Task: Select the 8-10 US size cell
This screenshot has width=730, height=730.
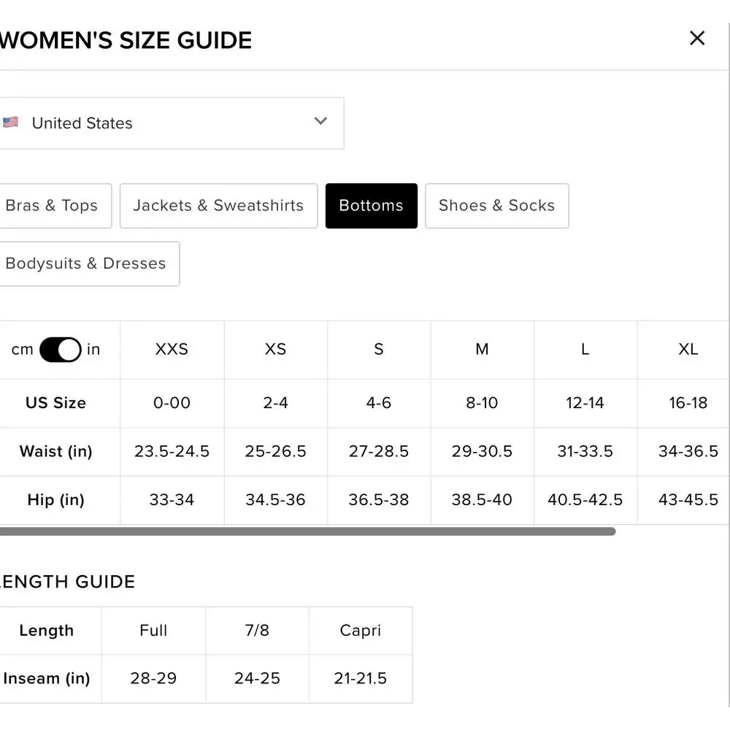Action: (x=483, y=403)
